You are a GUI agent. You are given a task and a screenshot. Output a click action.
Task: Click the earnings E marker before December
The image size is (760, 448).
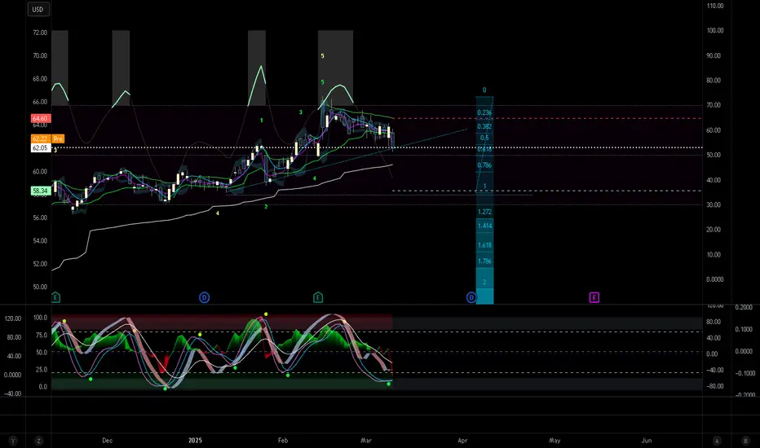55,297
